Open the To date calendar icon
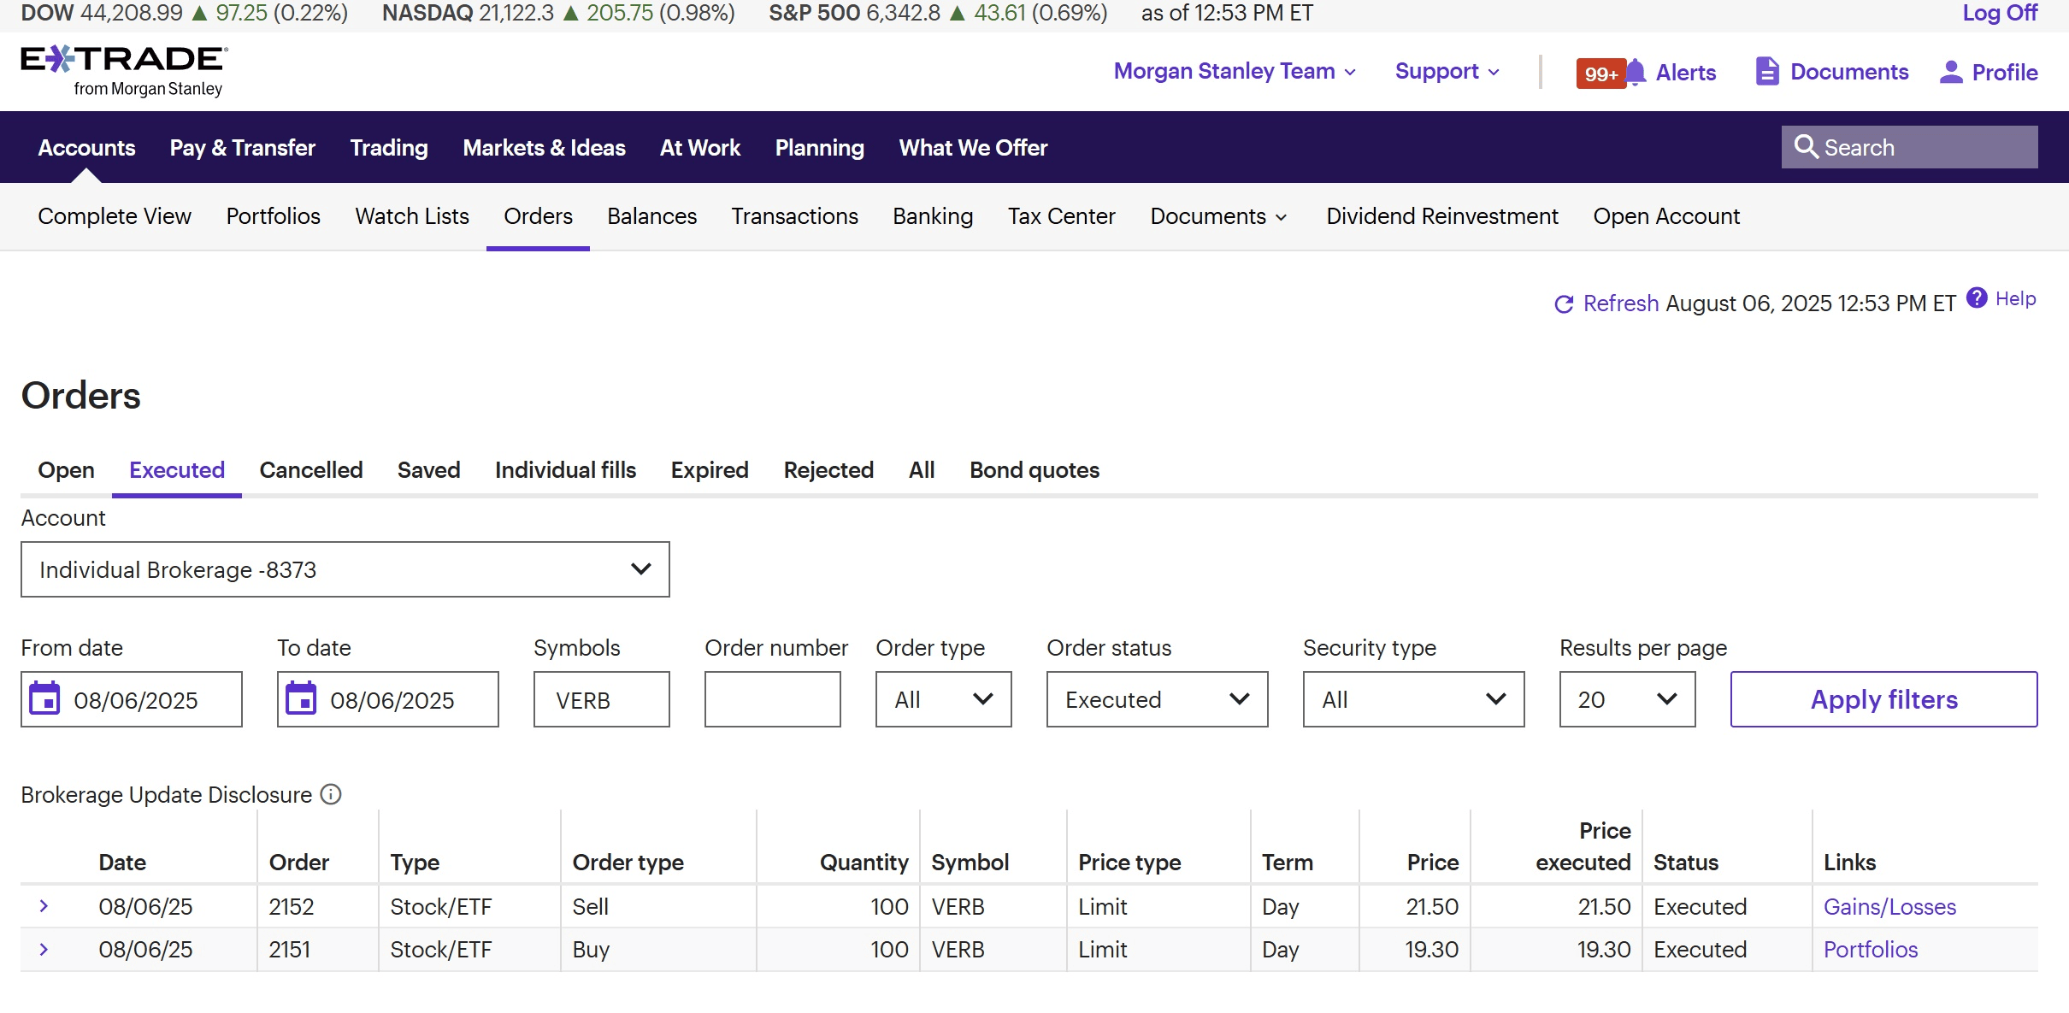 [x=301, y=699]
